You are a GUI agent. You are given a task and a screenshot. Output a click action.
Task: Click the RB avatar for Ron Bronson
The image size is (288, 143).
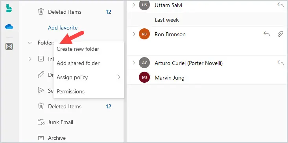pyautogui.click(x=144, y=34)
